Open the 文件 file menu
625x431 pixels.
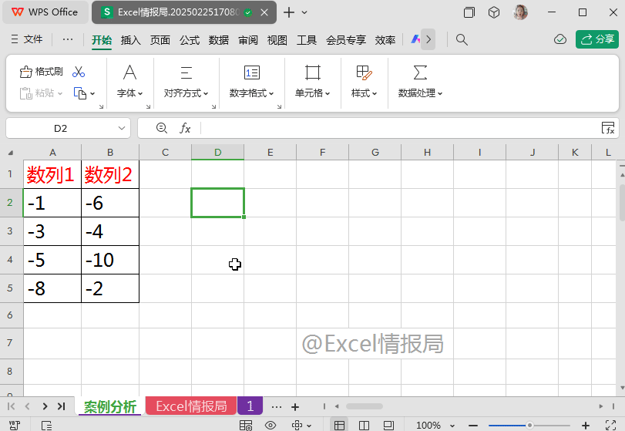[x=27, y=39]
